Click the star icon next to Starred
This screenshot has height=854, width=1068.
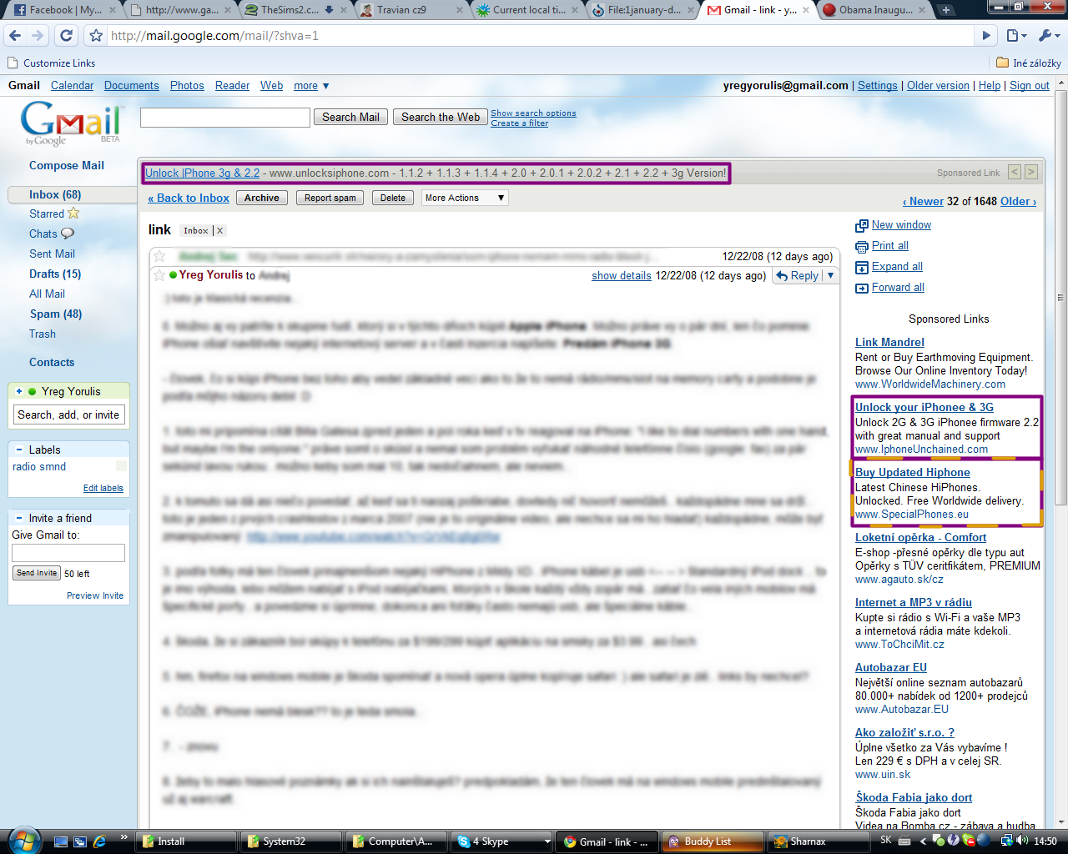tap(73, 213)
